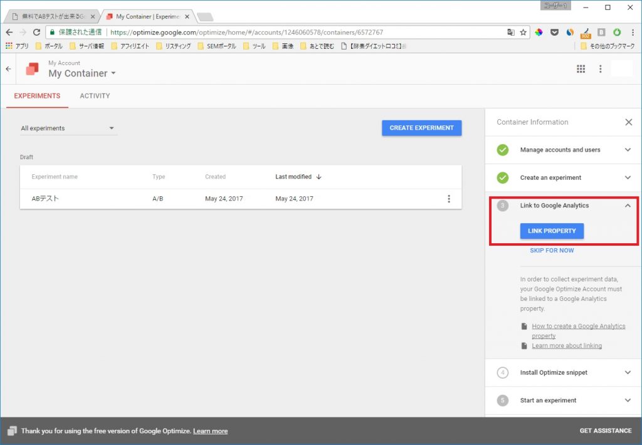Close the My Container browser tab

187,17
